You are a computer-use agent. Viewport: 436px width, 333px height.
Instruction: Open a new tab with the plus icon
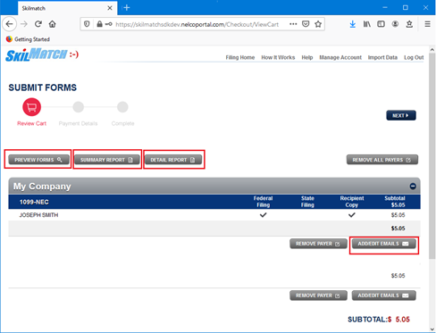click(127, 8)
